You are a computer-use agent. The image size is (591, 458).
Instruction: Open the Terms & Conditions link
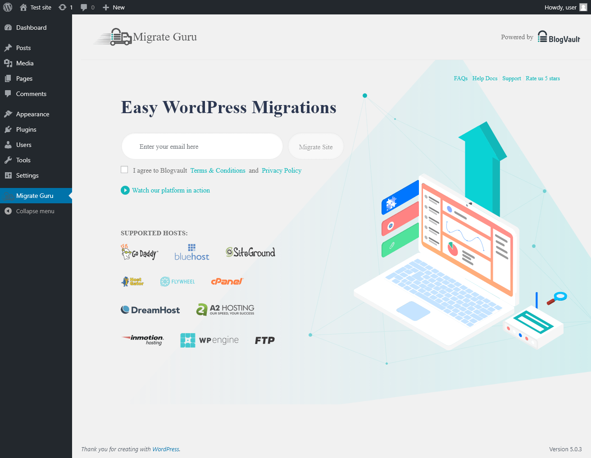pyautogui.click(x=218, y=170)
